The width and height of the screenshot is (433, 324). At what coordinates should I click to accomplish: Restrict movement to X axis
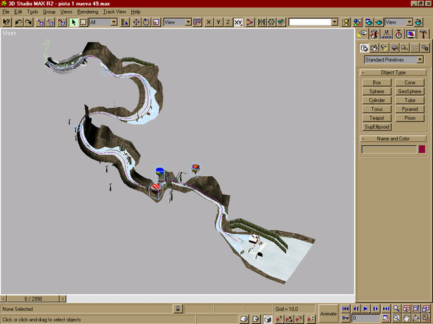209,22
